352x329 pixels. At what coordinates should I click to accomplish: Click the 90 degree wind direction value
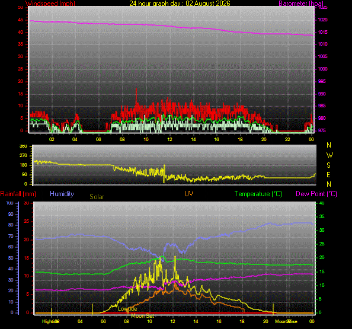point(24,175)
